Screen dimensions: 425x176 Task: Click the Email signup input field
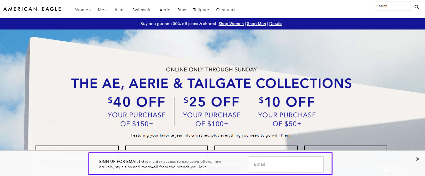(286, 164)
